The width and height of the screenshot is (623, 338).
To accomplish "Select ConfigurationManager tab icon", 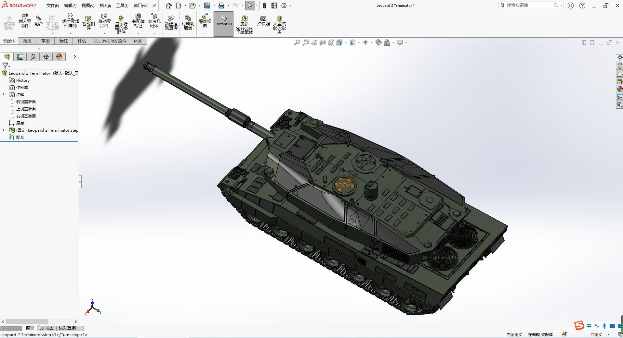I will click(33, 57).
